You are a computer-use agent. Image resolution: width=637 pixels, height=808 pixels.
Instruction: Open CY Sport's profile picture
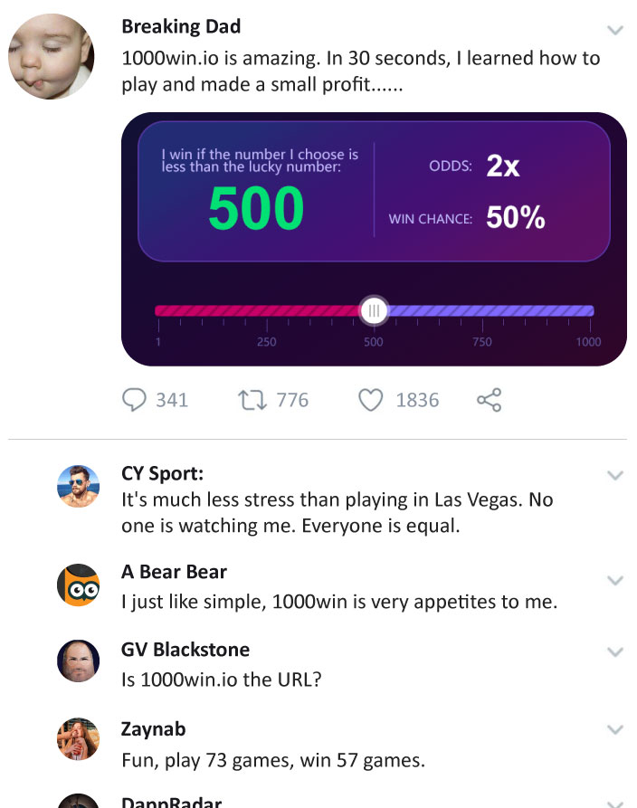coord(78,487)
